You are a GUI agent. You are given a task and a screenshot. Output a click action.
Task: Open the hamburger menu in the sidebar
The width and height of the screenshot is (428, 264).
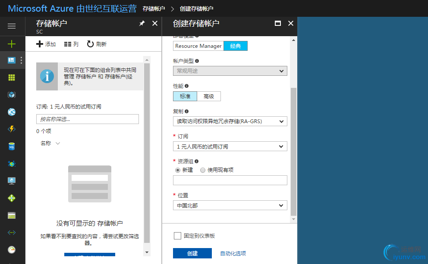point(12,26)
